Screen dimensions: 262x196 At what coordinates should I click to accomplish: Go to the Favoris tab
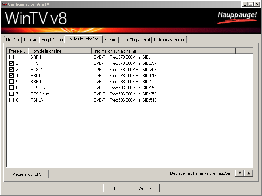110,40
